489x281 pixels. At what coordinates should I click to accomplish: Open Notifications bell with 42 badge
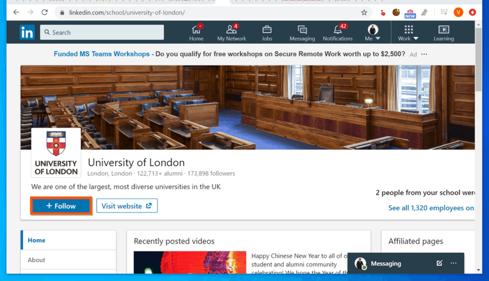pos(337,33)
